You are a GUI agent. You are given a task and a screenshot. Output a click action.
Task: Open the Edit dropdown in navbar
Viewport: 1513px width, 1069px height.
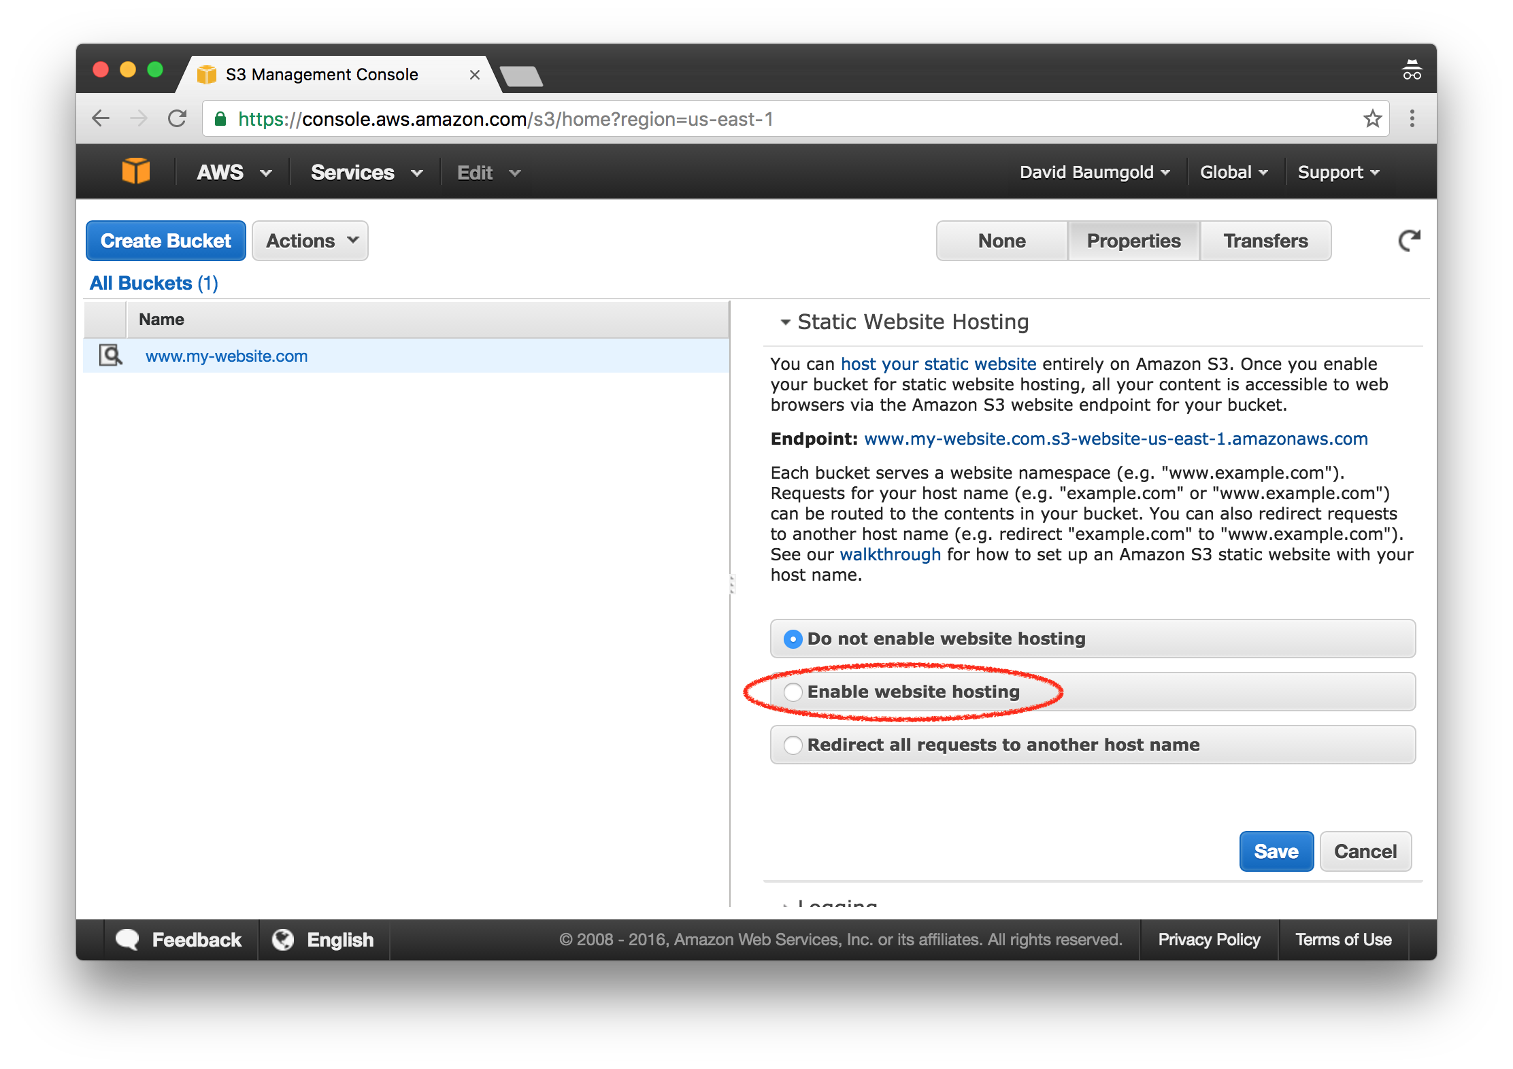(488, 173)
